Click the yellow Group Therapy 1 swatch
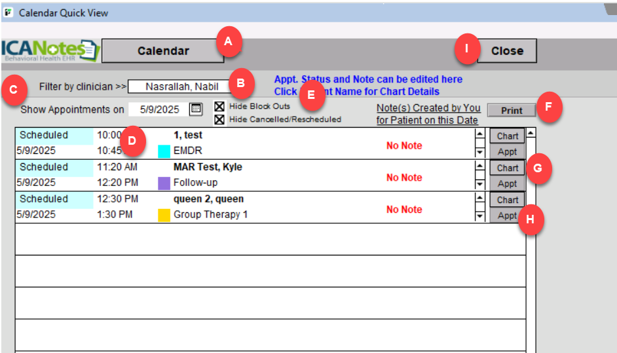Screen dimensions: 617x353 (x=164, y=215)
